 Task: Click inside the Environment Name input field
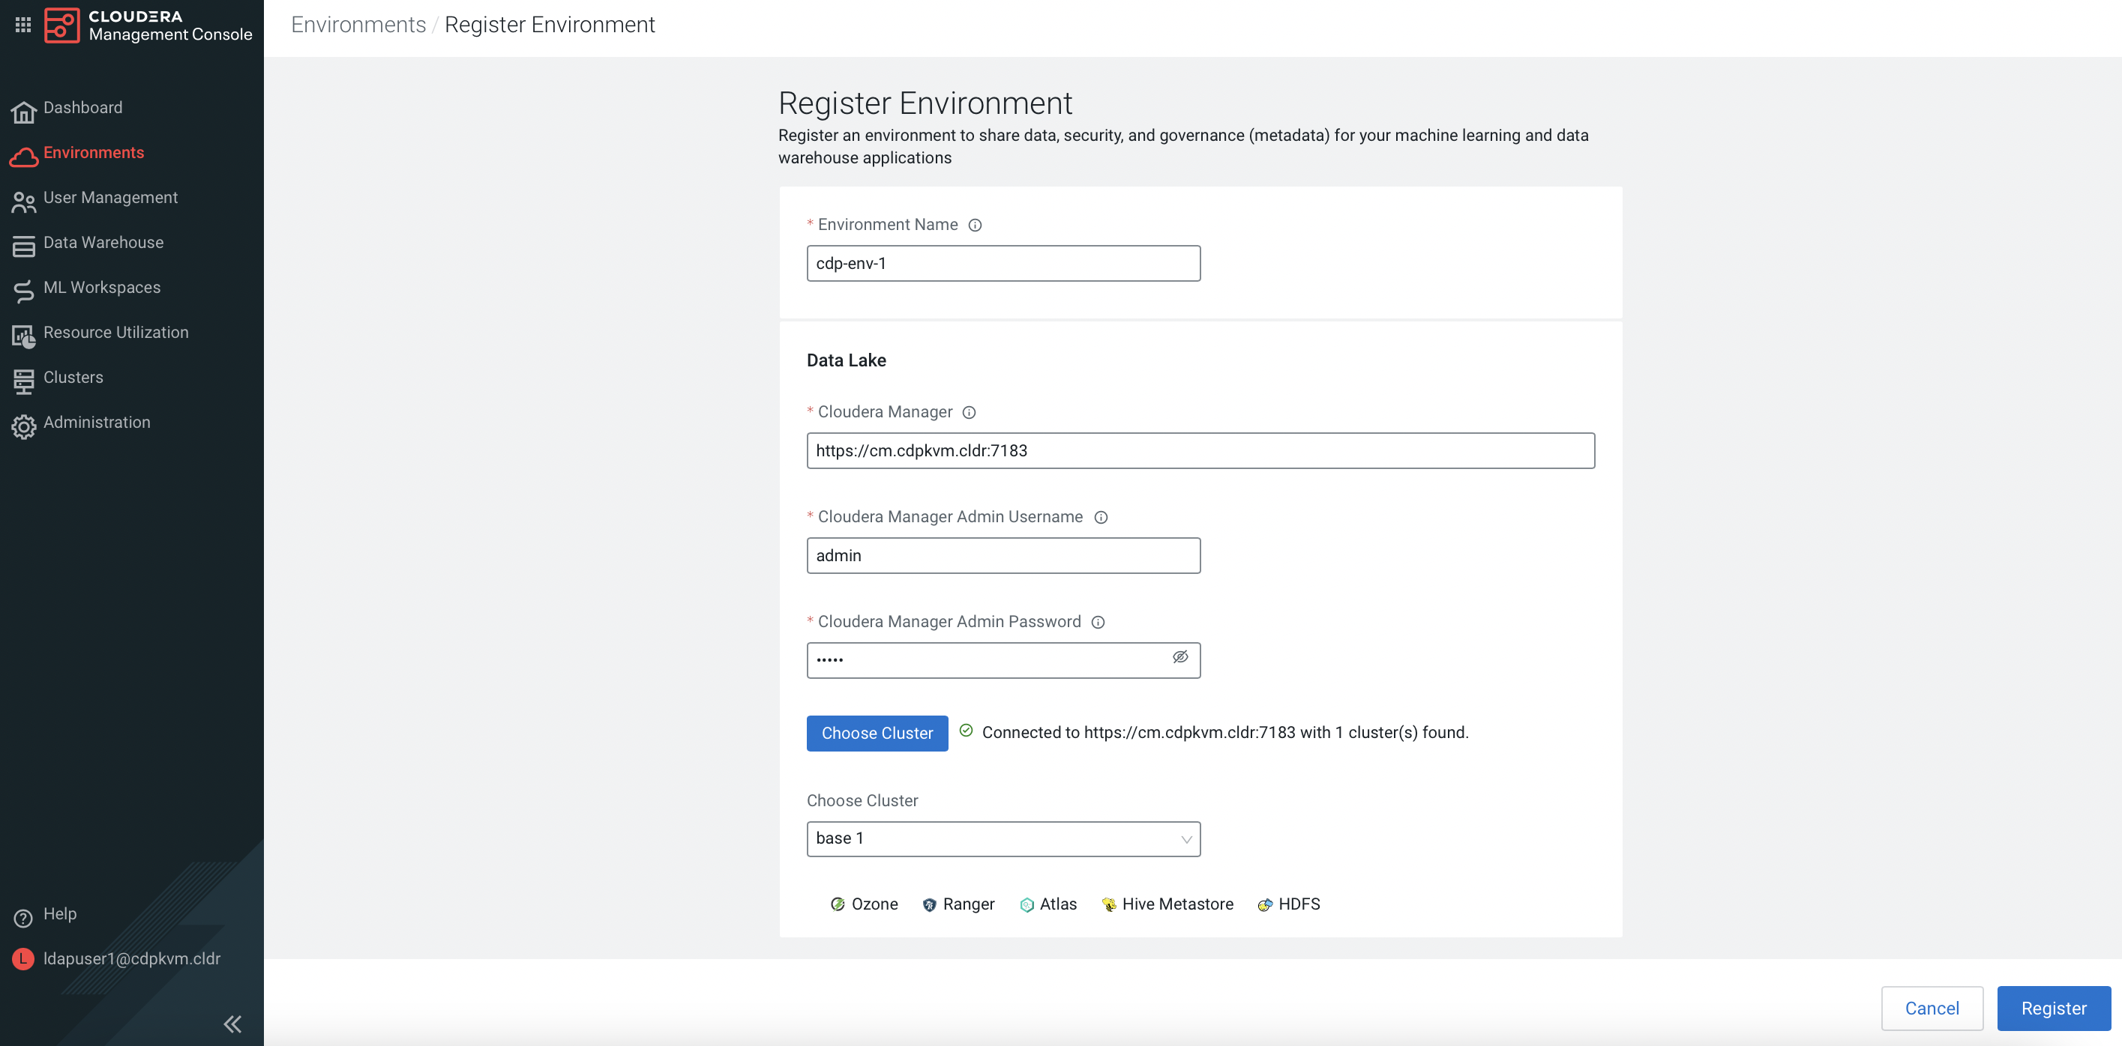click(1002, 263)
